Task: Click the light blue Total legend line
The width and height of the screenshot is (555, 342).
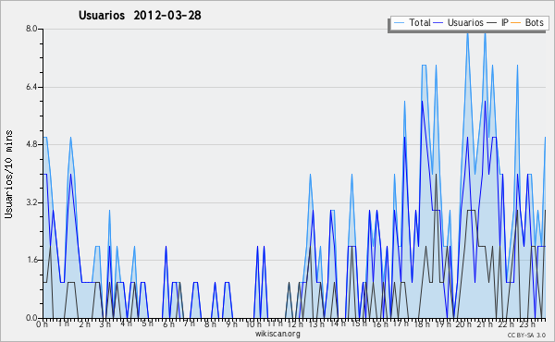Action: point(399,23)
